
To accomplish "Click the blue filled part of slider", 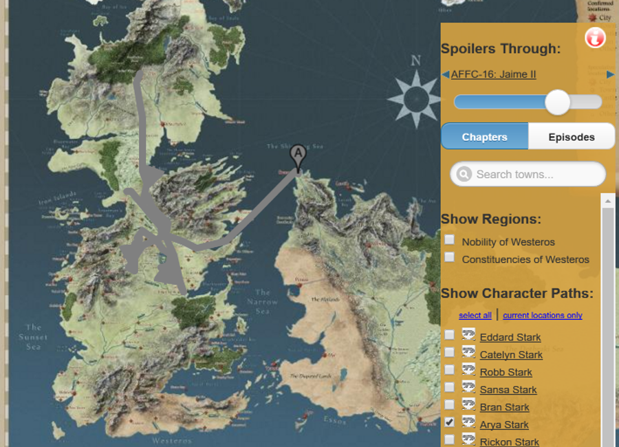I will pos(500,102).
